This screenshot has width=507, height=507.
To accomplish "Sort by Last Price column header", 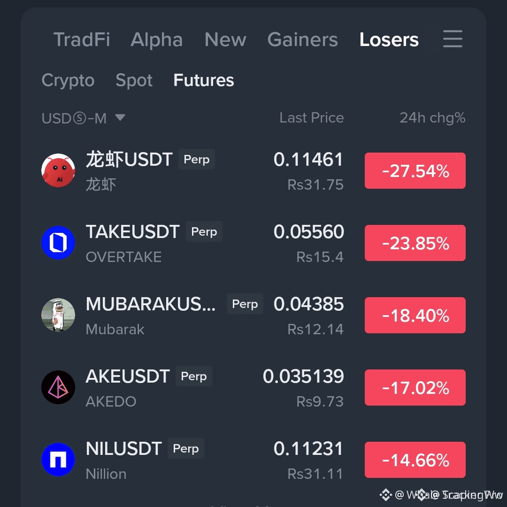I will tap(312, 118).
